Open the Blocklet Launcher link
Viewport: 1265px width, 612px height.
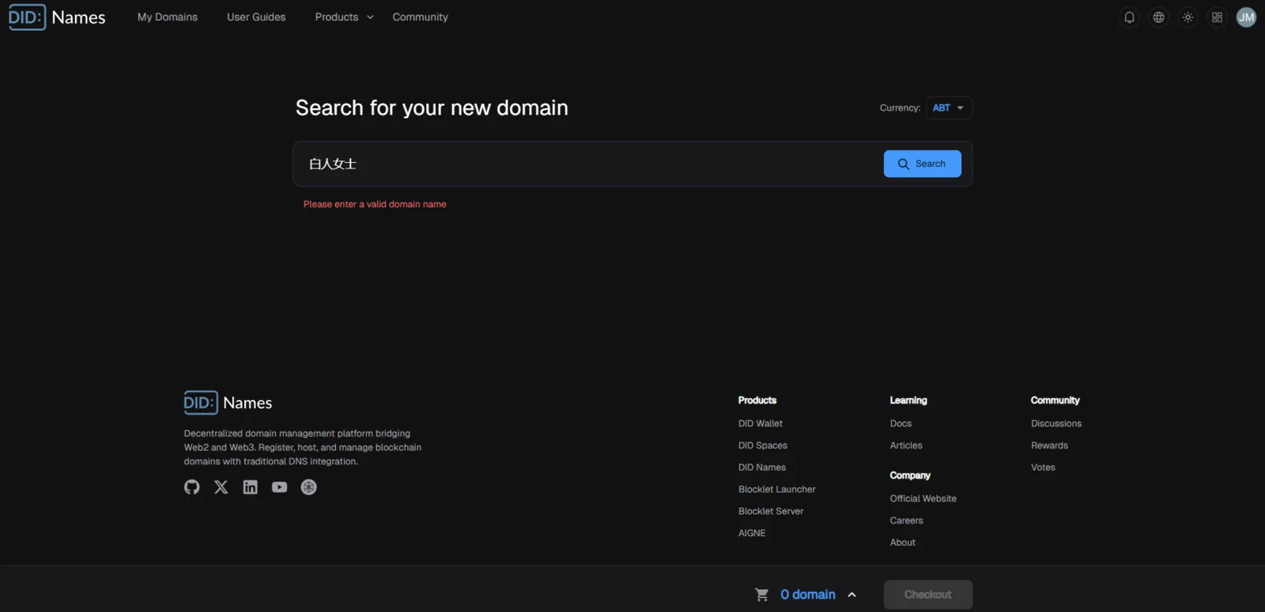point(777,489)
